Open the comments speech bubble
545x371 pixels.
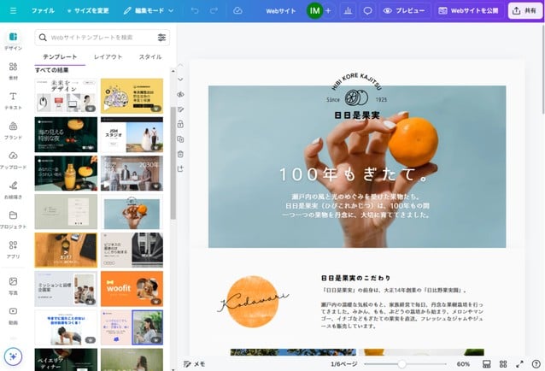[367, 11]
